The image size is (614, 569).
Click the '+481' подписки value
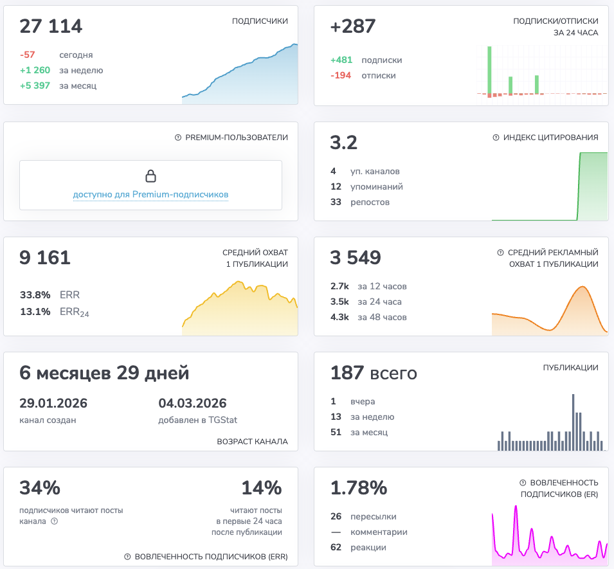click(x=341, y=60)
